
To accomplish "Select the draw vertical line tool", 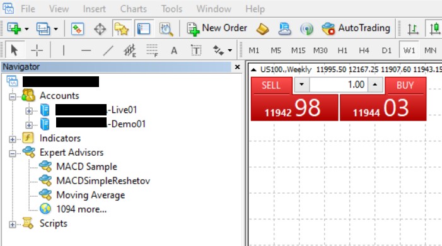I will [64, 51].
